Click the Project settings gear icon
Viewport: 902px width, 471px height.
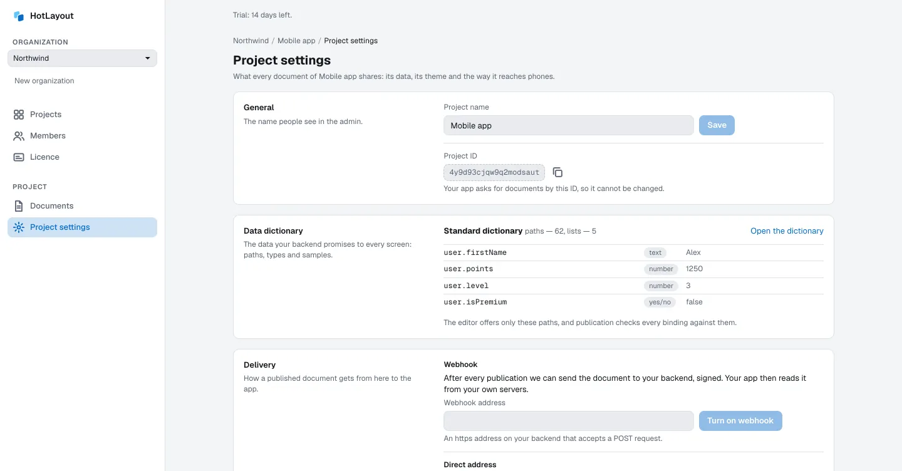(19, 227)
